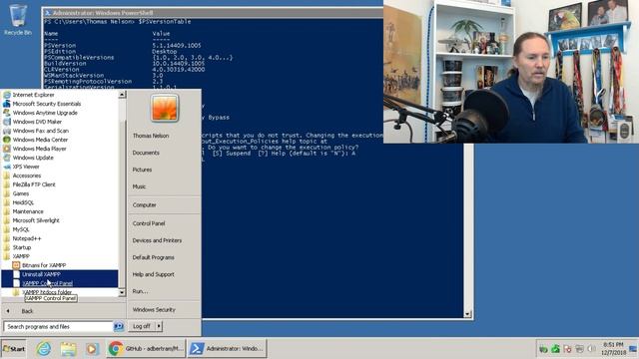Viewport: 639px width, 359px height.
Task: Click the Log off button
Action: point(142,326)
